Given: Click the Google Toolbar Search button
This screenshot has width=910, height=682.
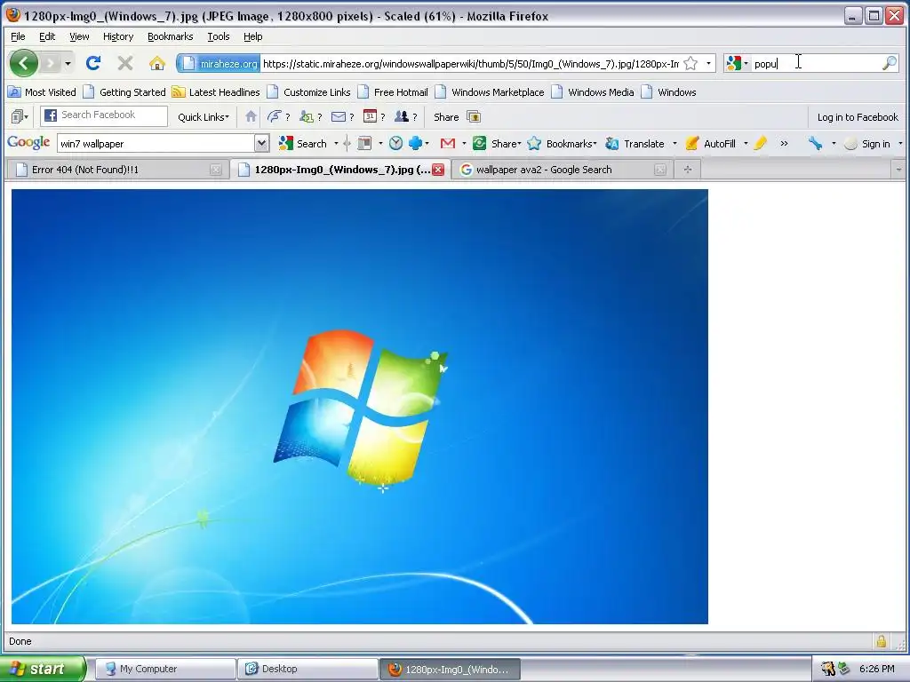Looking at the screenshot, I should point(303,143).
